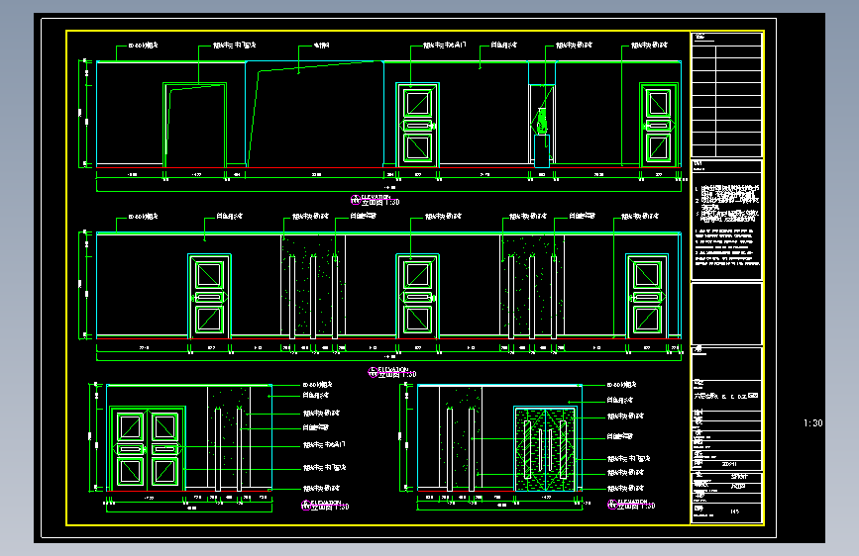The image size is (859, 556).
Task: Select the right dotted column panel in the middle elevation
Action: [x=532, y=286]
